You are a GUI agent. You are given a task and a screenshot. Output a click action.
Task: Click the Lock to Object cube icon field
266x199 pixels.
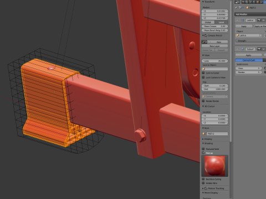coord(214,69)
